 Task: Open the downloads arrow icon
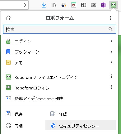[44, 5]
